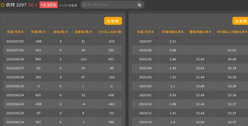Open fullscreen for shareholding ratio table
248x126 pixels.
point(240,21)
